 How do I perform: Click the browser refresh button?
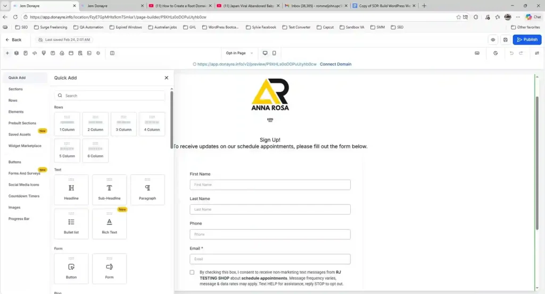(15, 16)
